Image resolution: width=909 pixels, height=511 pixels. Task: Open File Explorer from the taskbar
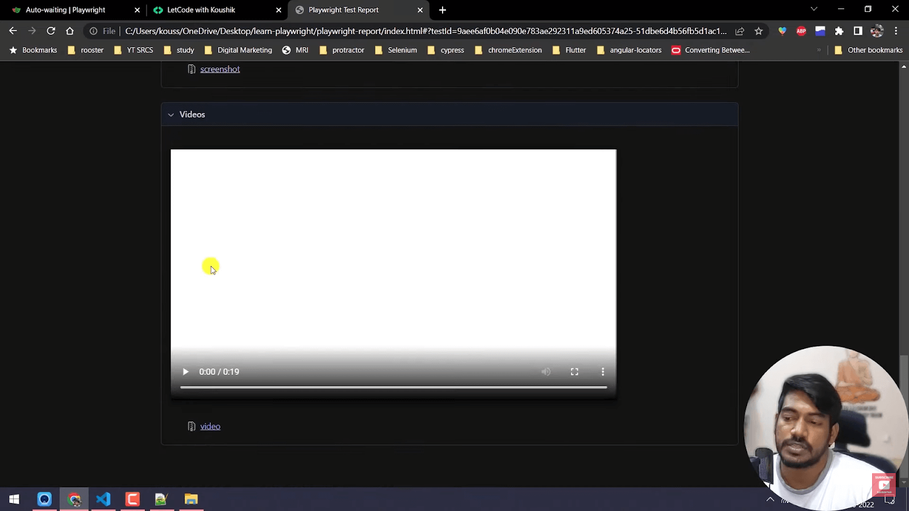point(191,499)
